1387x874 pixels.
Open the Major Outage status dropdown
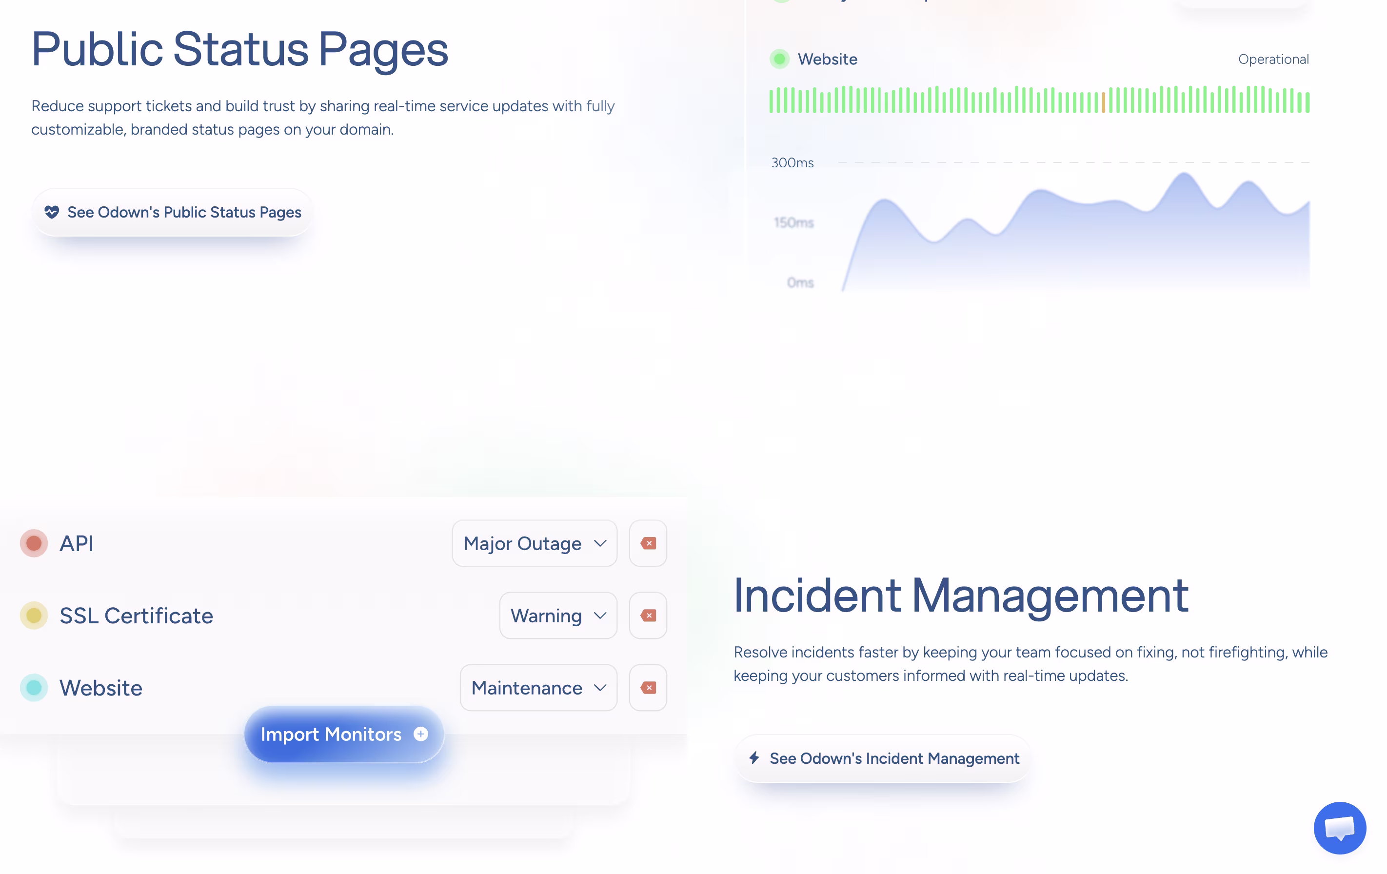click(535, 543)
